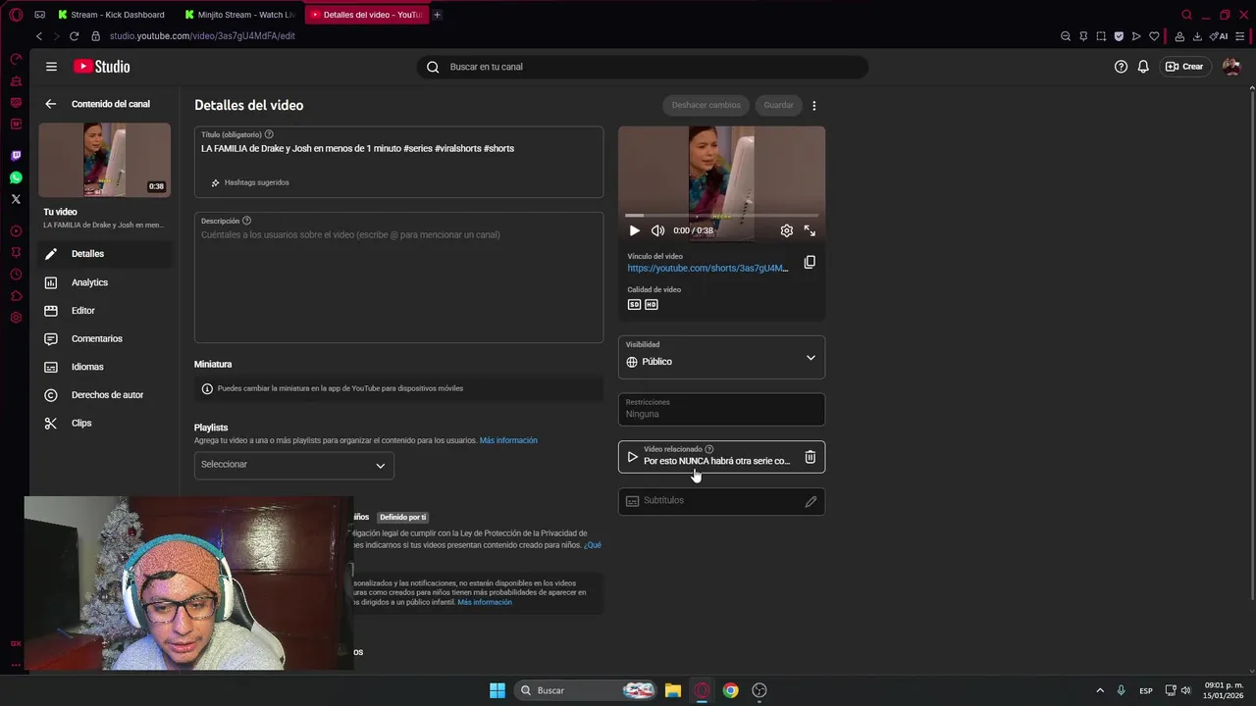Click the zoom out icon in address bar
The height and width of the screenshot is (706, 1256).
[1066, 36]
